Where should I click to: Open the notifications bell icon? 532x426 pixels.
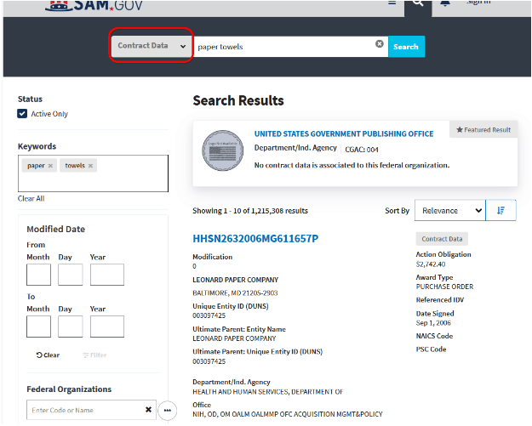click(445, 3)
